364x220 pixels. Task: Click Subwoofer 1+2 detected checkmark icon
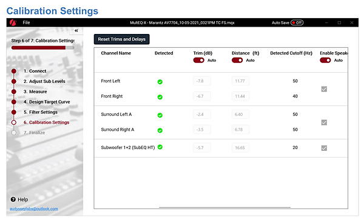160,147
